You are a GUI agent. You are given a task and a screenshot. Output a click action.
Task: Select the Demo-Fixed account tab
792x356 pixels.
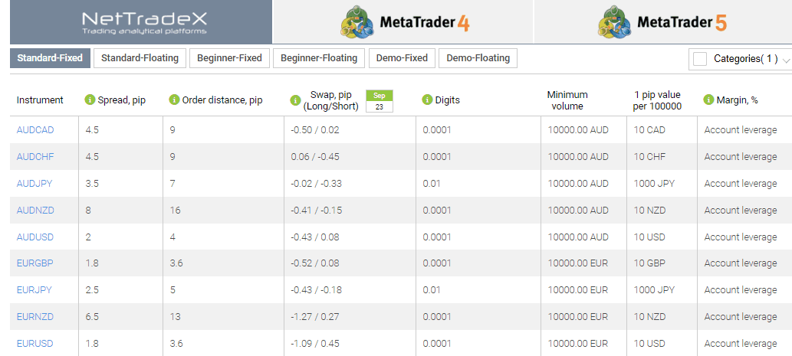click(402, 58)
